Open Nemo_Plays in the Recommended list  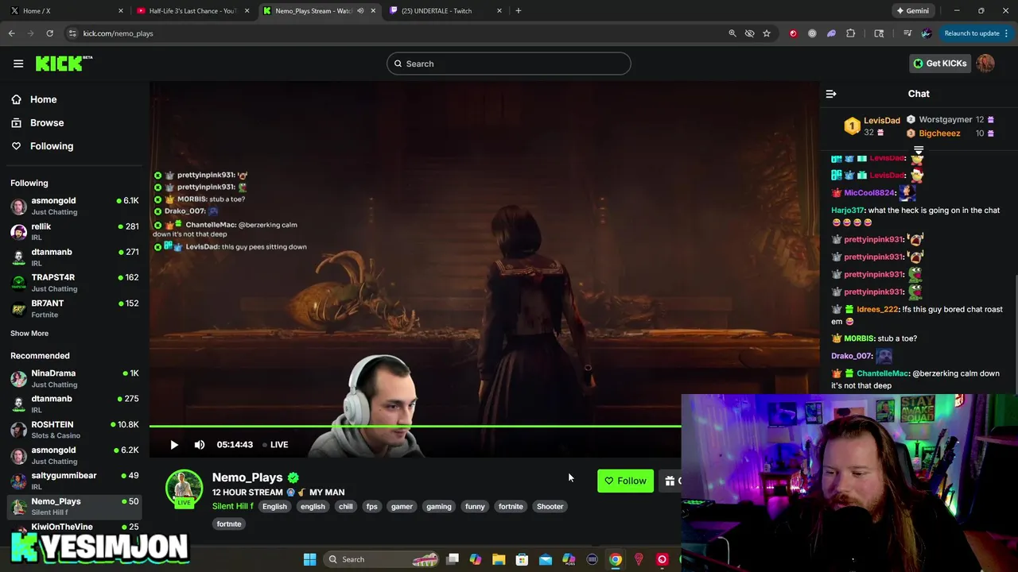click(x=75, y=506)
